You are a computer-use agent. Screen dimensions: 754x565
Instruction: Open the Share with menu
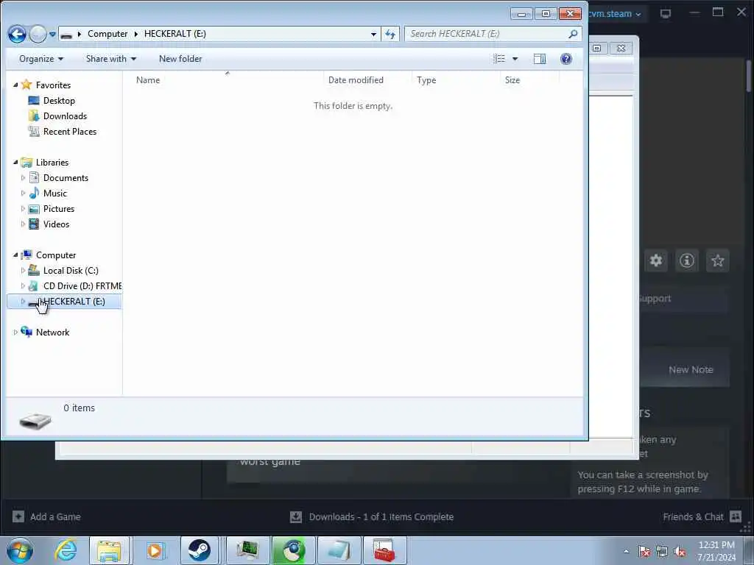[111, 59]
